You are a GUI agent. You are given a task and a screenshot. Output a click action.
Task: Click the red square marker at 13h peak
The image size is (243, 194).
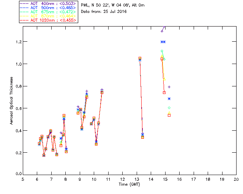pyautogui.click(x=140, y=58)
